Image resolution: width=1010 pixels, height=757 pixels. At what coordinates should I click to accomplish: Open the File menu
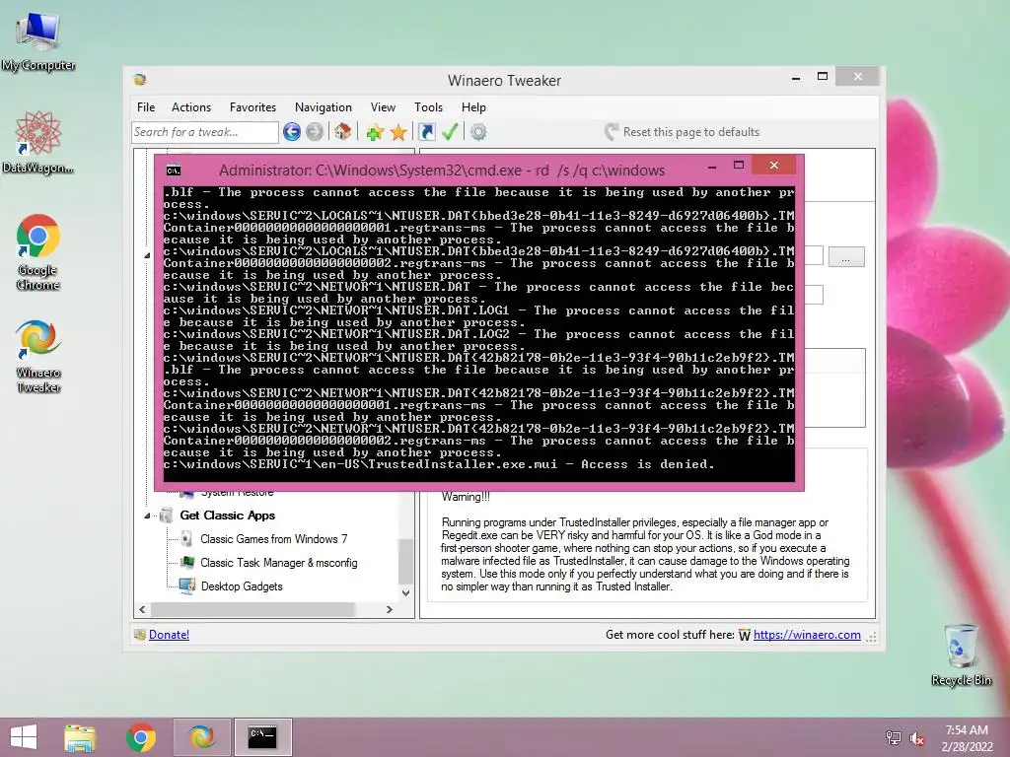146,107
